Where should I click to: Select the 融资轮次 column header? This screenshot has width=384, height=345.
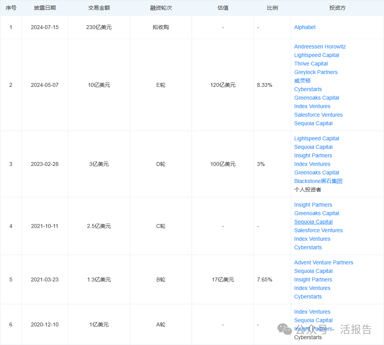[161, 8]
